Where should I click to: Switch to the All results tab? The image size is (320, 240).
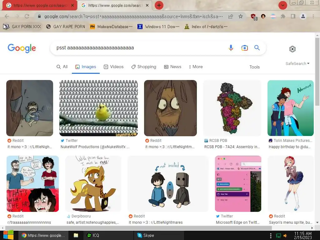click(62, 67)
